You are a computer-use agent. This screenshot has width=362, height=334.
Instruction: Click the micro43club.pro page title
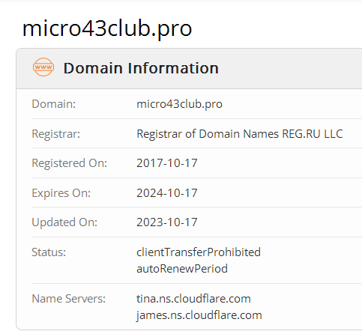(x=107, y=29)
